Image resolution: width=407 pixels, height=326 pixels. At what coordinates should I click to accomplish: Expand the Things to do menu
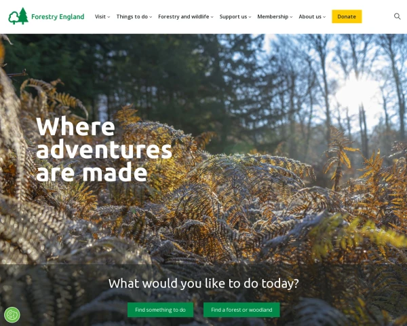[134, 16]
